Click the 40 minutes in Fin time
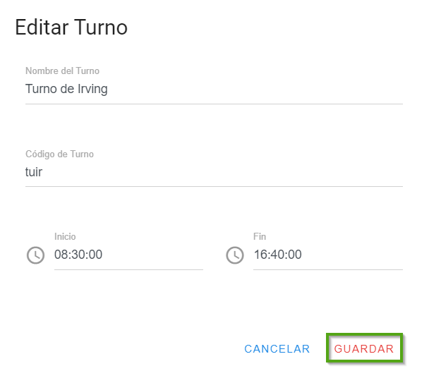Image resolution: width=429 pixels, height=378 pixels. pyautogui.click(x=277, y=255)
